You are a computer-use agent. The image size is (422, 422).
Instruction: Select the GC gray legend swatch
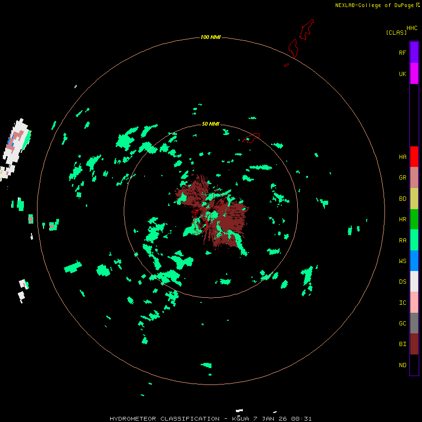pos(414,323)
